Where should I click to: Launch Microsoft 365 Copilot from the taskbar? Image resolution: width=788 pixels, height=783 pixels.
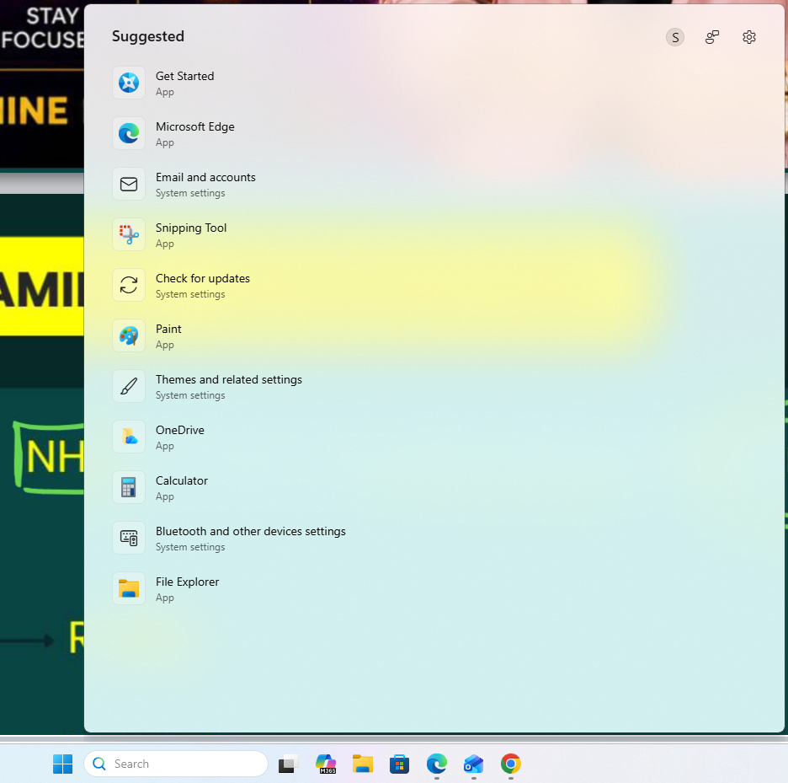click(326, 764)
